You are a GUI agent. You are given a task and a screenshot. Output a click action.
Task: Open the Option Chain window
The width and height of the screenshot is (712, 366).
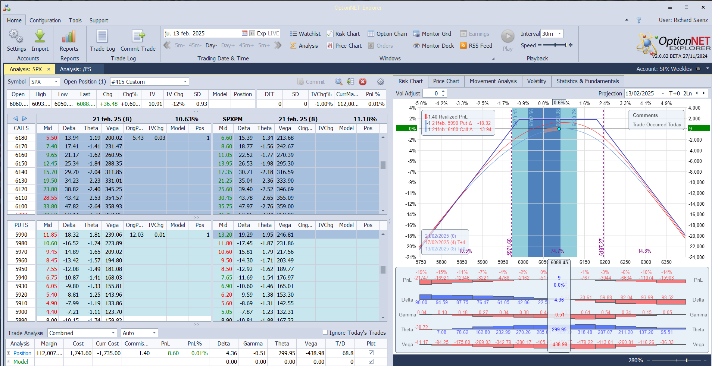387,34
